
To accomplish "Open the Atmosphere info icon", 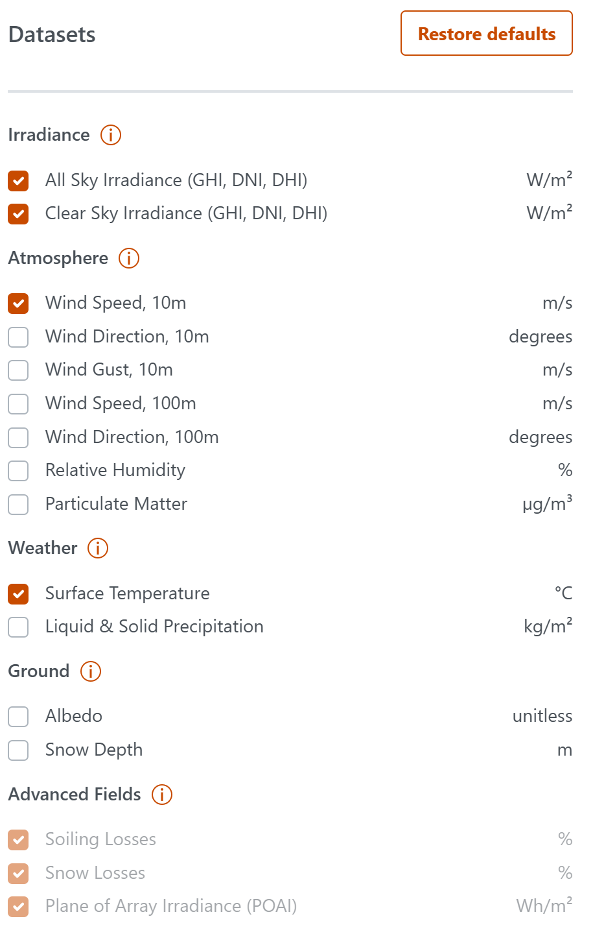I will click(129, 258).
